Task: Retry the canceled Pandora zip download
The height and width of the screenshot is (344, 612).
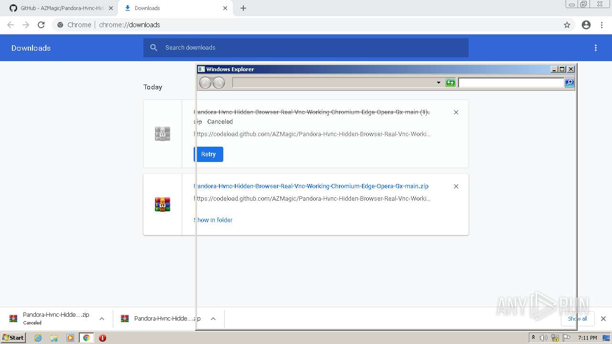Action: point(208,154)
